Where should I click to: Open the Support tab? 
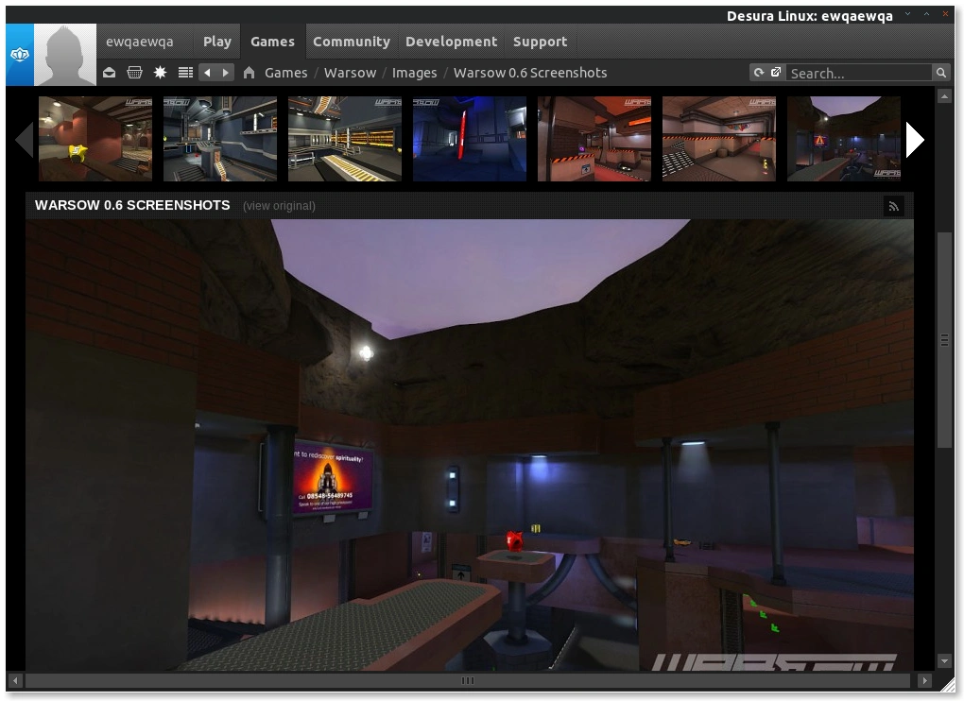[x=540, y=42]
